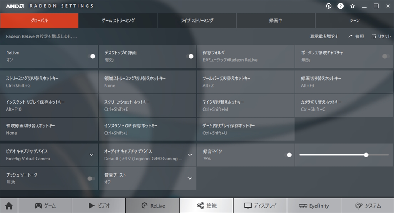
Task: Toggle the 録音マイク switch
Action: point(288,155)
